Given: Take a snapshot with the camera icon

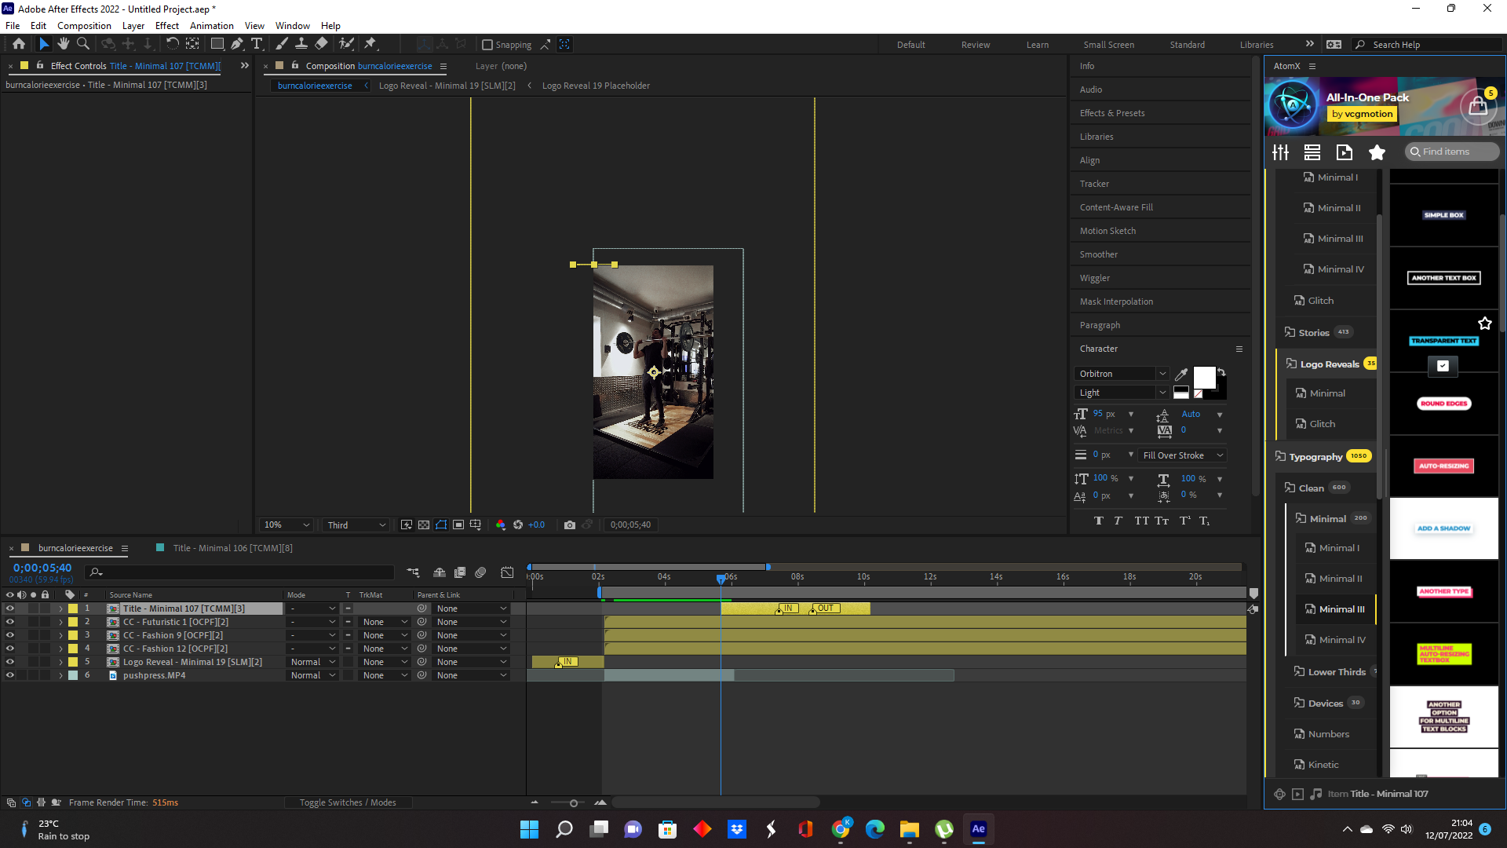Looking at the screenshot, I should coord(570,525).
